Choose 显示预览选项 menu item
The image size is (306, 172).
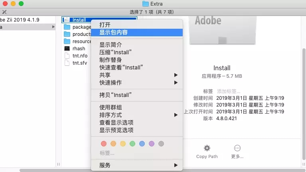(137, 130)
